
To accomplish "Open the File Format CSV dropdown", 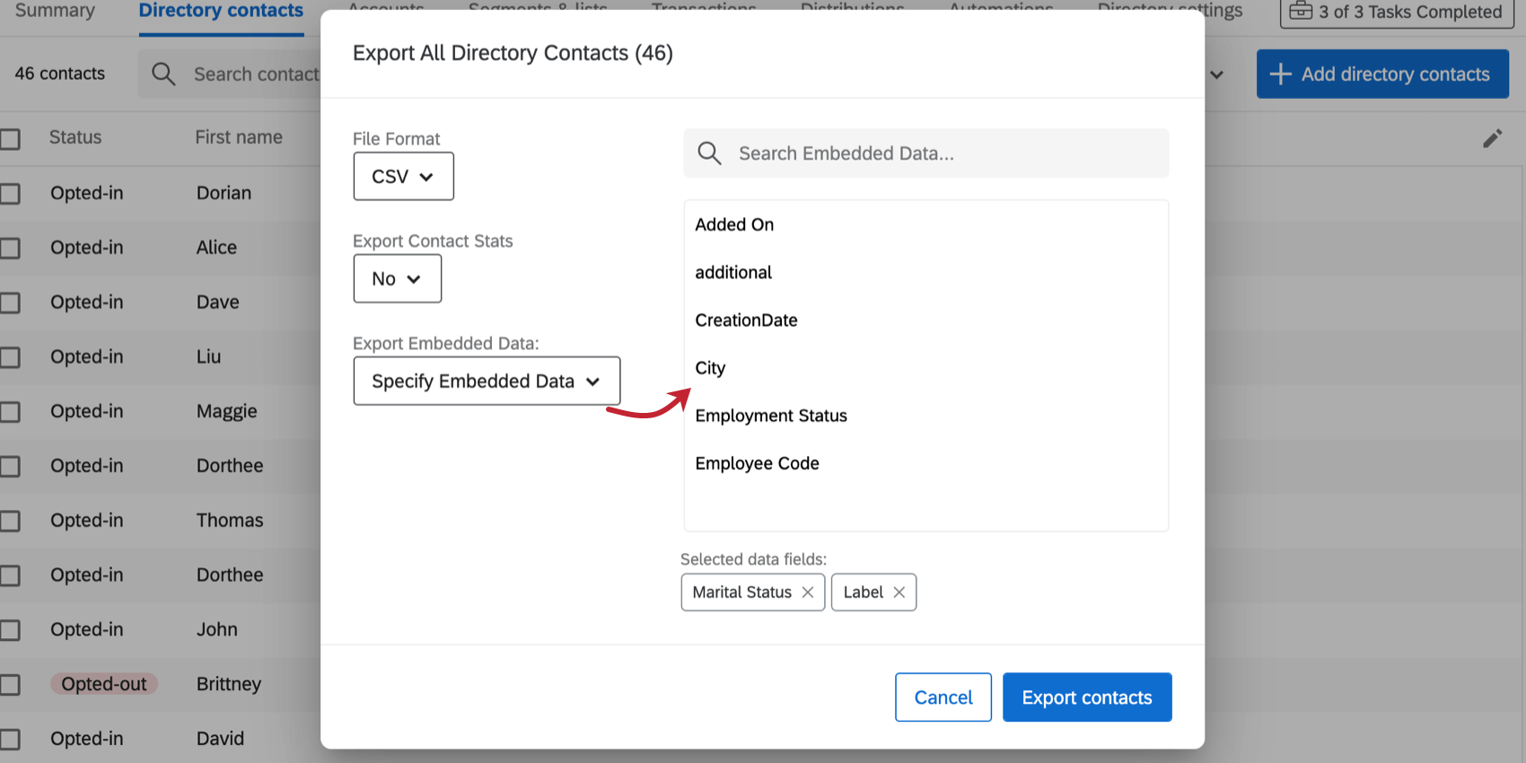I will (403, 177).
